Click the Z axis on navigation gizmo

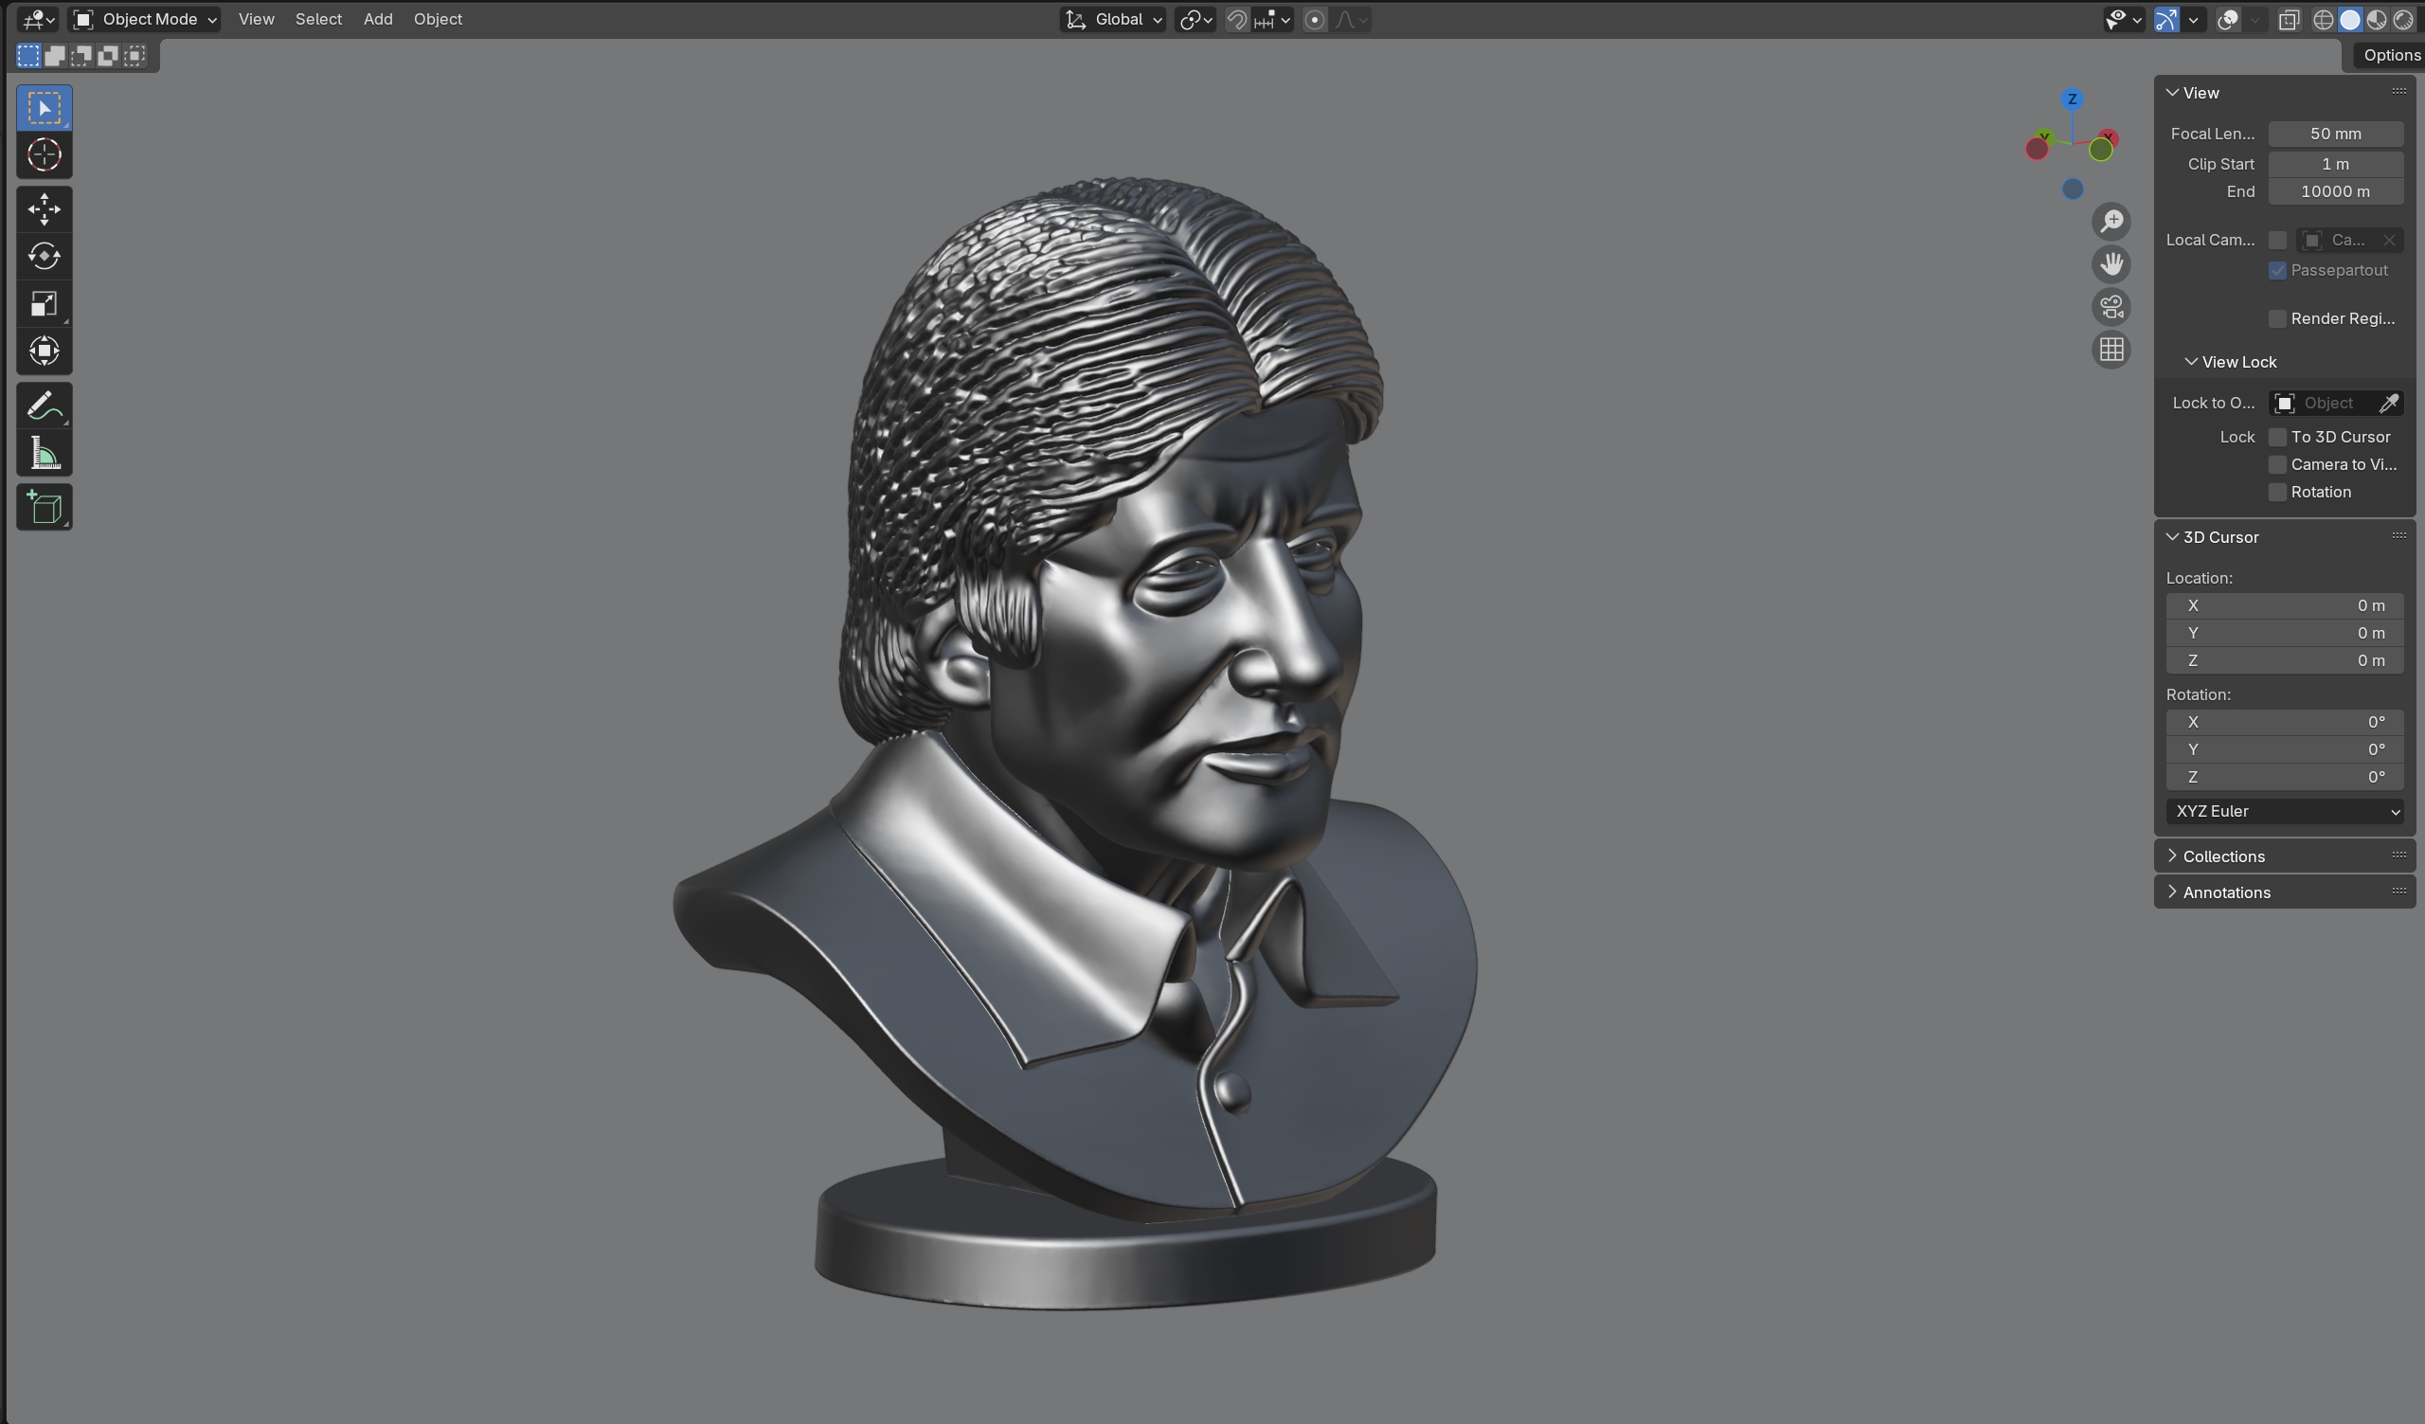coord(2072,99)
